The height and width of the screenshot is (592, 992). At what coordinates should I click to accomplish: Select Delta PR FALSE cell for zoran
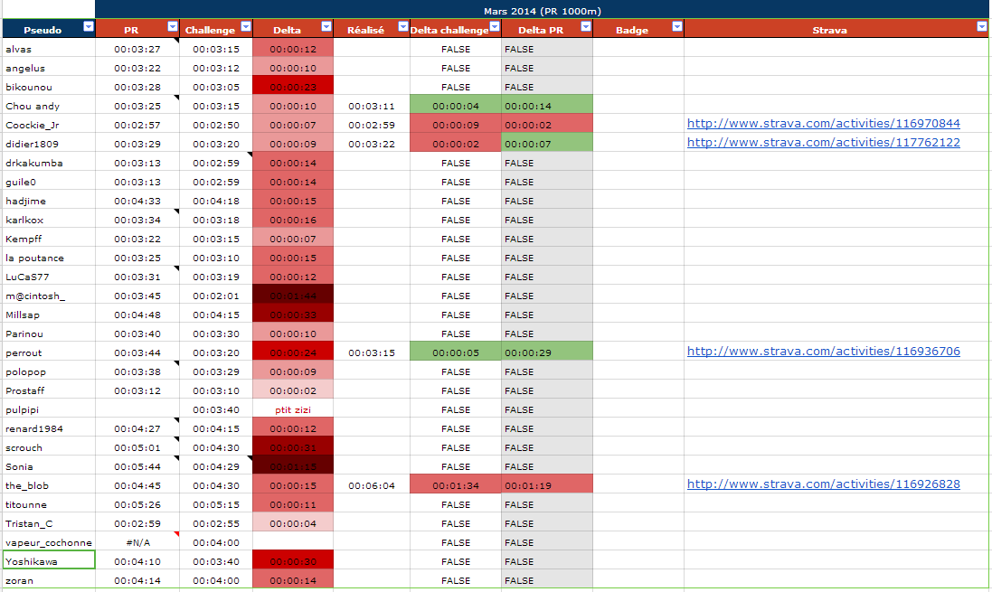pos(547,580)
